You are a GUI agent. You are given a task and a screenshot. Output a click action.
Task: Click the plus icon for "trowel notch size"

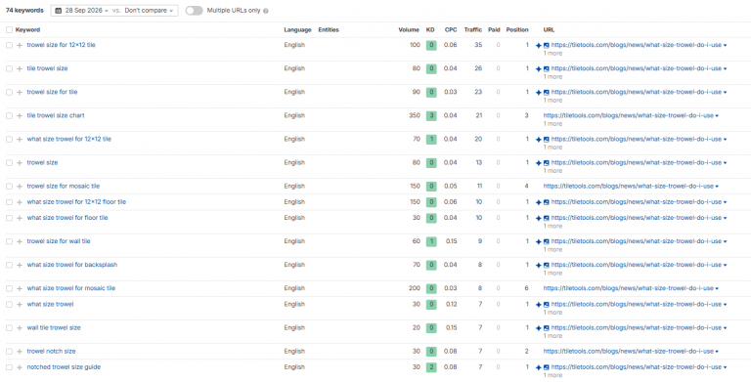click(20, 352)
